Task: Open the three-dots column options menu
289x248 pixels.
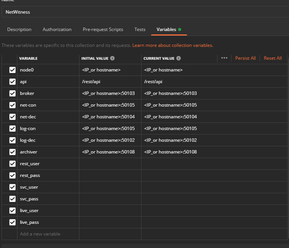Action: [x=224, y=58]
